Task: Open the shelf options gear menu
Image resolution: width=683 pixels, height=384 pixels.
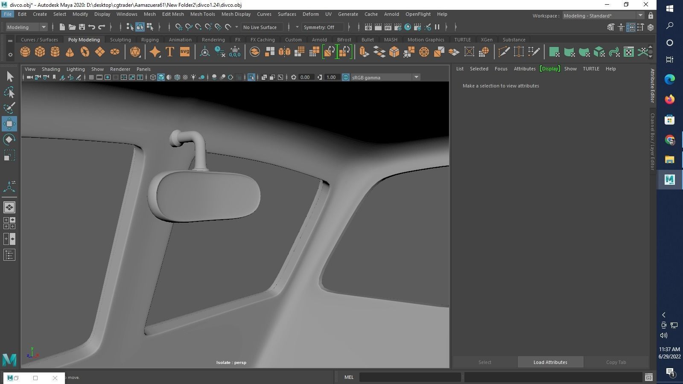Action: pos(10,55)
